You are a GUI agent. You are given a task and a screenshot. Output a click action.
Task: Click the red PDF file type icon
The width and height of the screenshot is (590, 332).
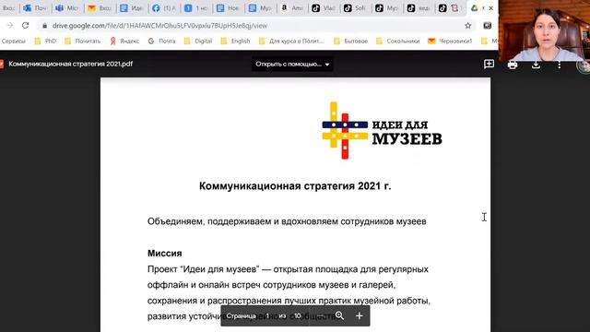2,64
